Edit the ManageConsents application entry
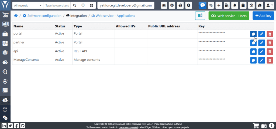Screen dimensions: 276x129 coord(261,60)
